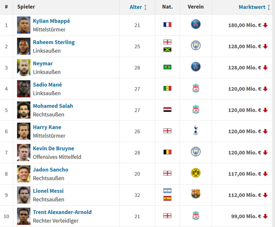
Task: Click the Paris Saint-Germain crest in Mbappé's row
Action: click(x=195, y=25)
